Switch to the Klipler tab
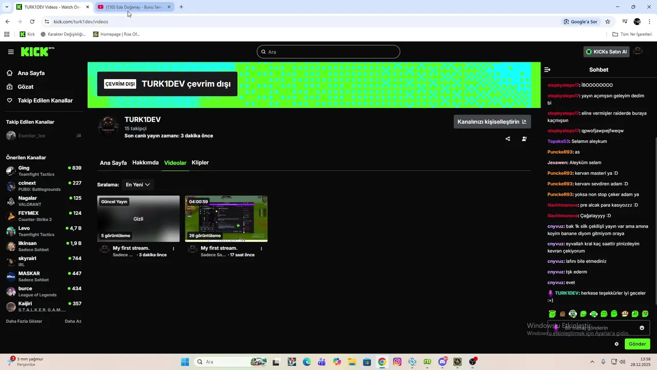The image size is (657, 370). coord(200,162)
